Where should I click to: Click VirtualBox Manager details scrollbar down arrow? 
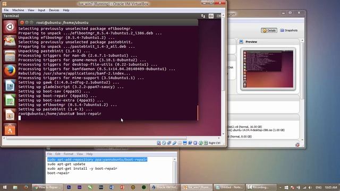pyautogui.click(x=302, y=140)
